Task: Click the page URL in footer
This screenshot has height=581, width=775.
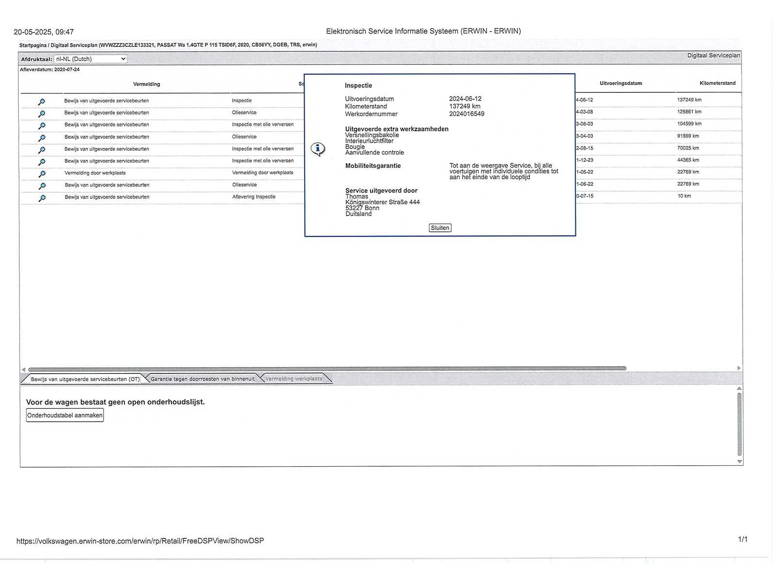Action: (140, 541)
